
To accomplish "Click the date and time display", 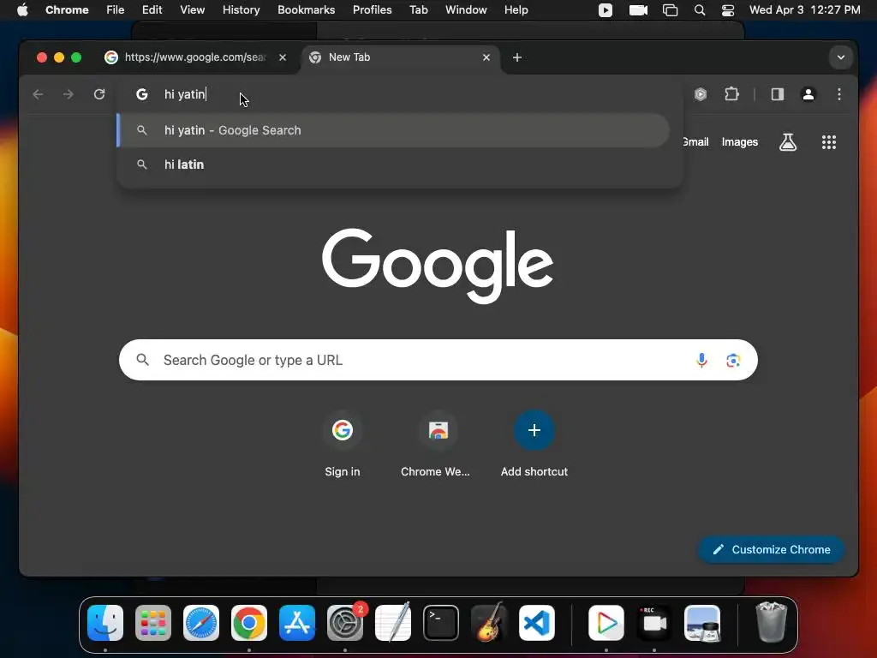I will 805,10.
